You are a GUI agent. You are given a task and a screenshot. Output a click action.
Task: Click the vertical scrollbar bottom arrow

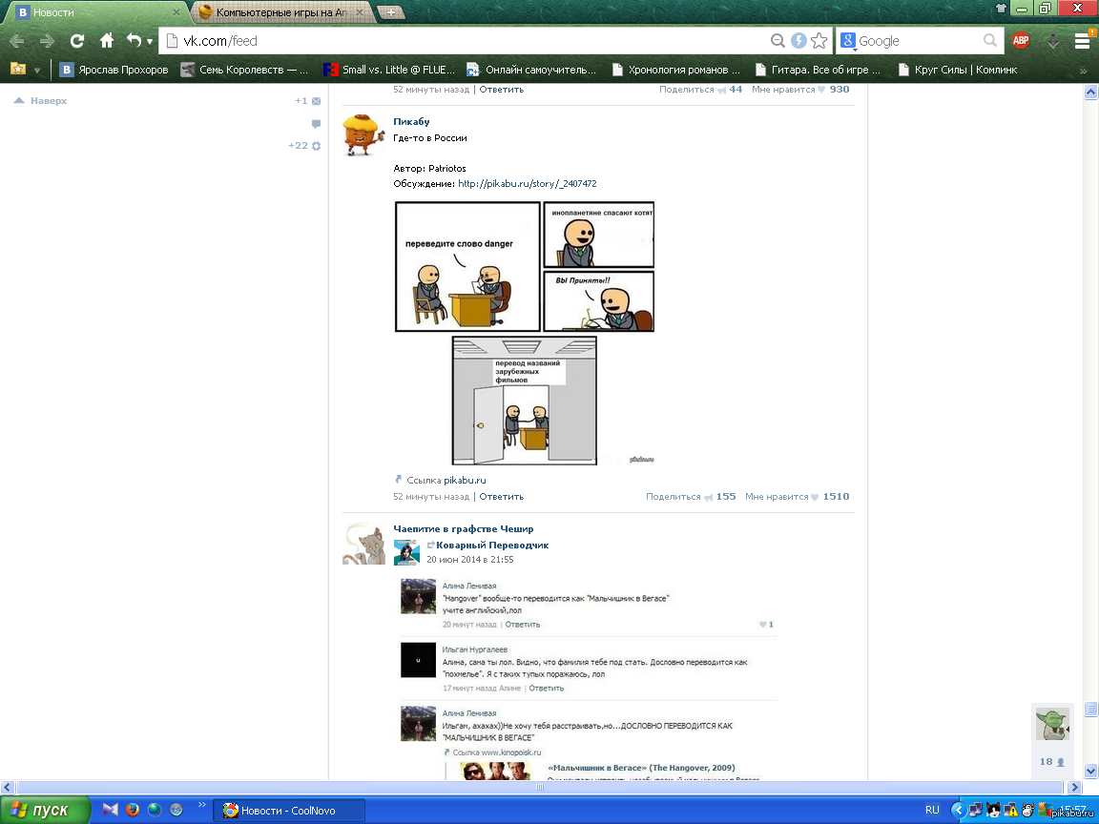point(1090,771)
